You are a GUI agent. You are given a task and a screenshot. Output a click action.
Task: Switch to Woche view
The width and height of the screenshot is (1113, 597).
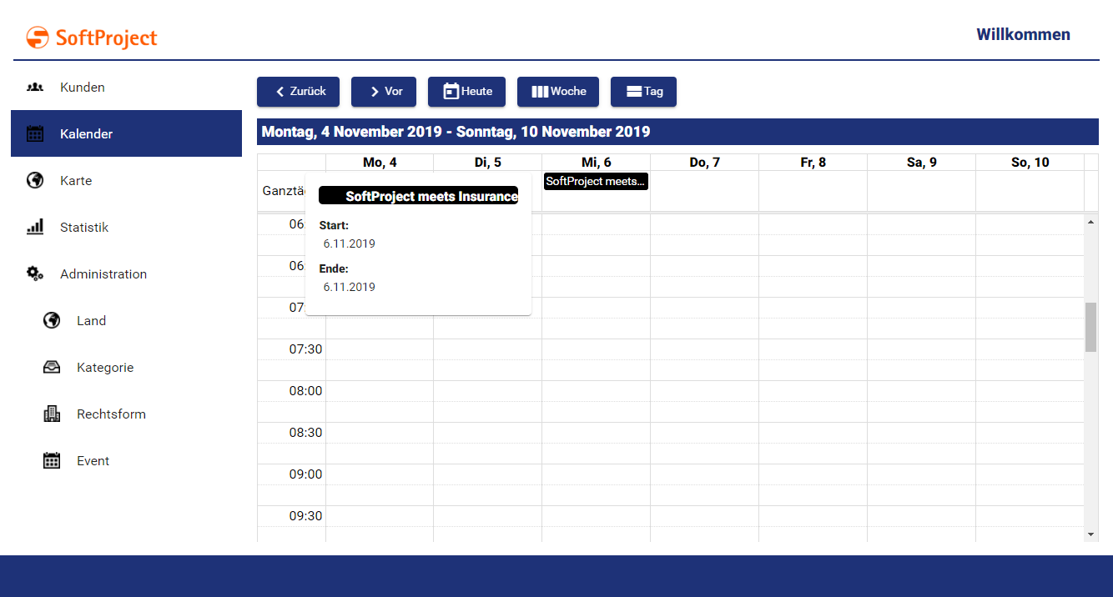557,92
